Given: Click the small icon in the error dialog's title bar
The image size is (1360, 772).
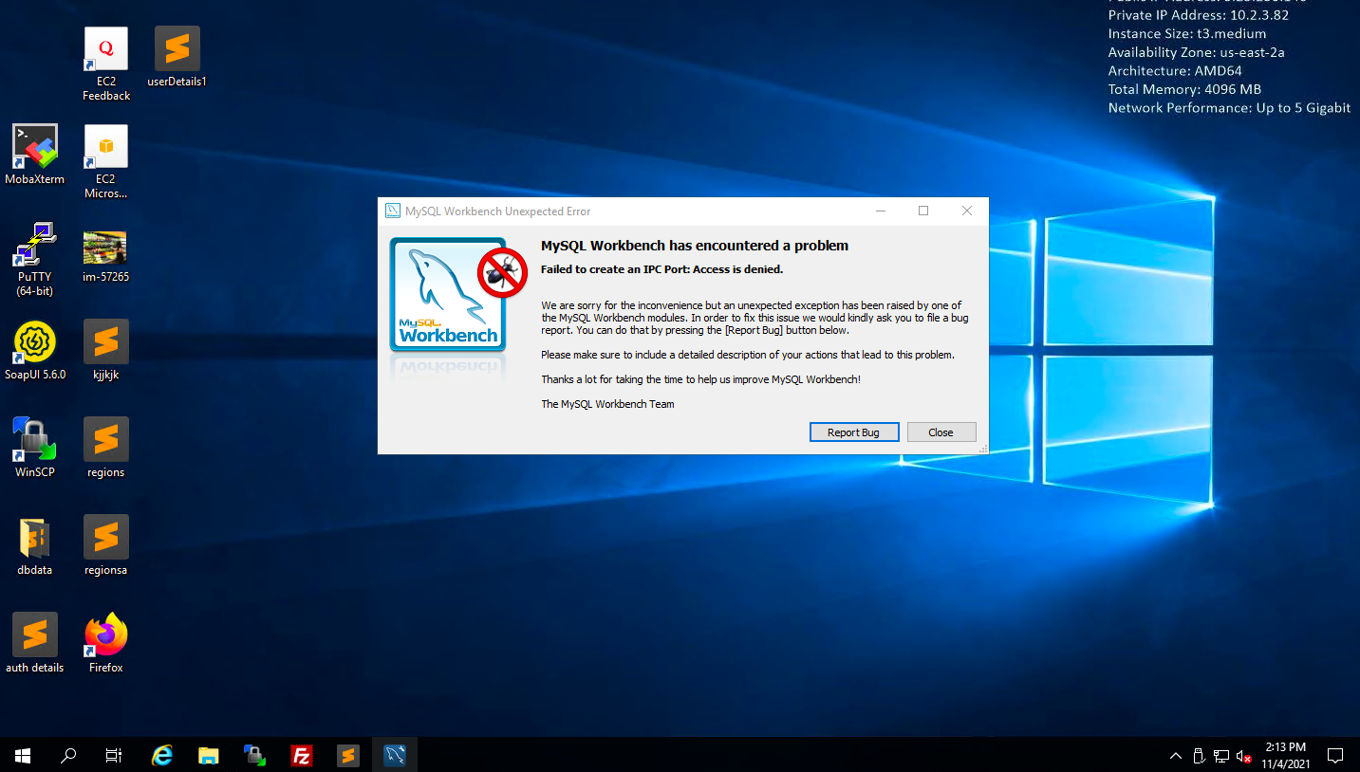Looking at the screenshot, I should pos(393,211).
